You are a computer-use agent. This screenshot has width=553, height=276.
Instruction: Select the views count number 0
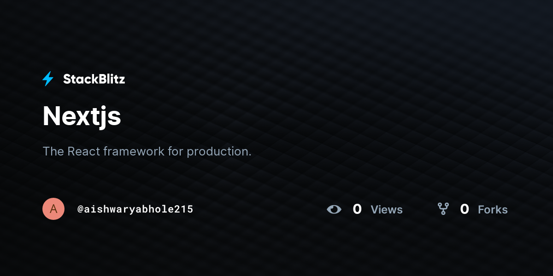357,209
